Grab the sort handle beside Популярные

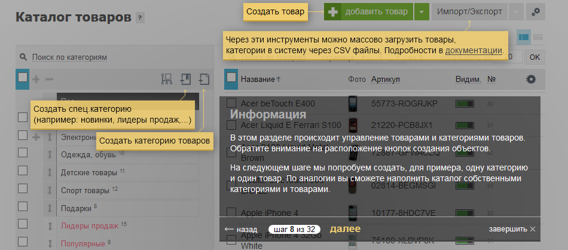click(x=50, y=243)
